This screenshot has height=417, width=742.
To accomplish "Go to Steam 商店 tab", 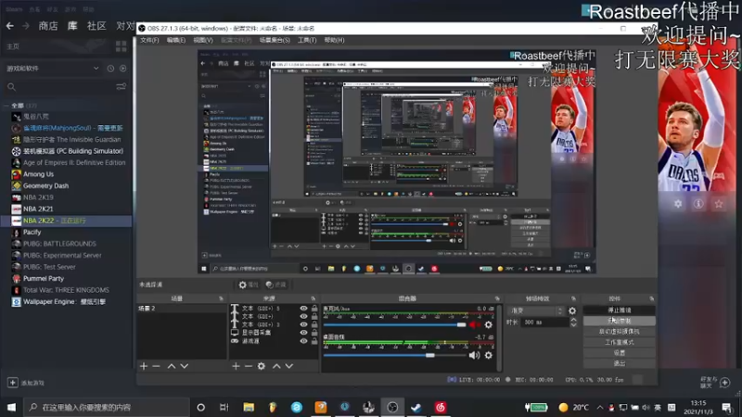I will 48,26.
